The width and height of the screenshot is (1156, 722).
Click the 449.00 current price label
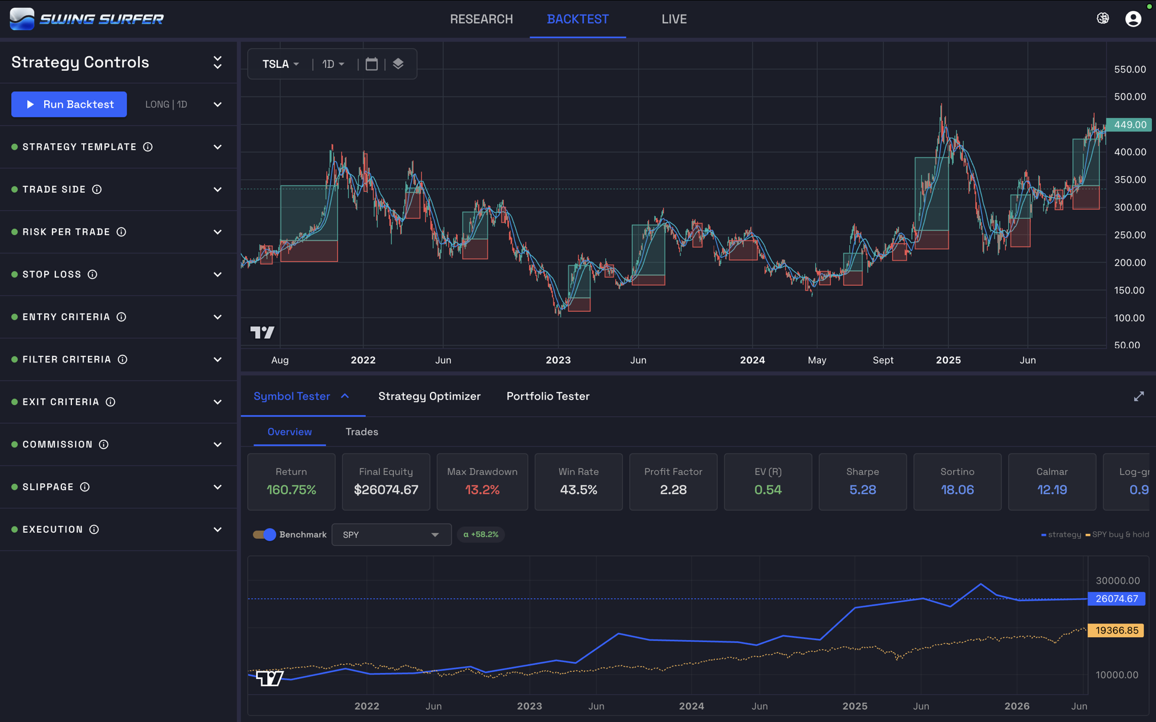[1129, 124]
